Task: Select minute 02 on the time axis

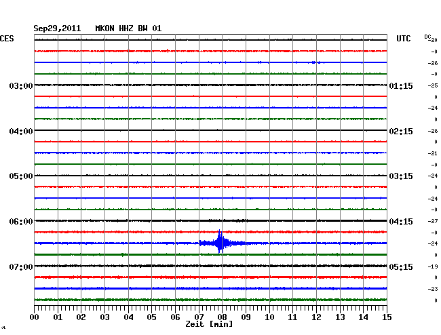Action: [x=81, y=317]
